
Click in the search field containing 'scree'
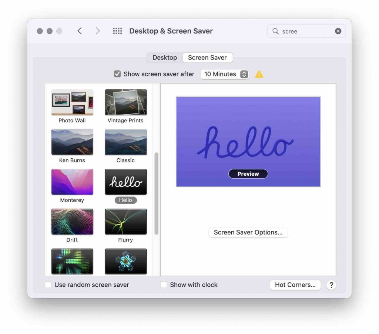pos(306,31)
